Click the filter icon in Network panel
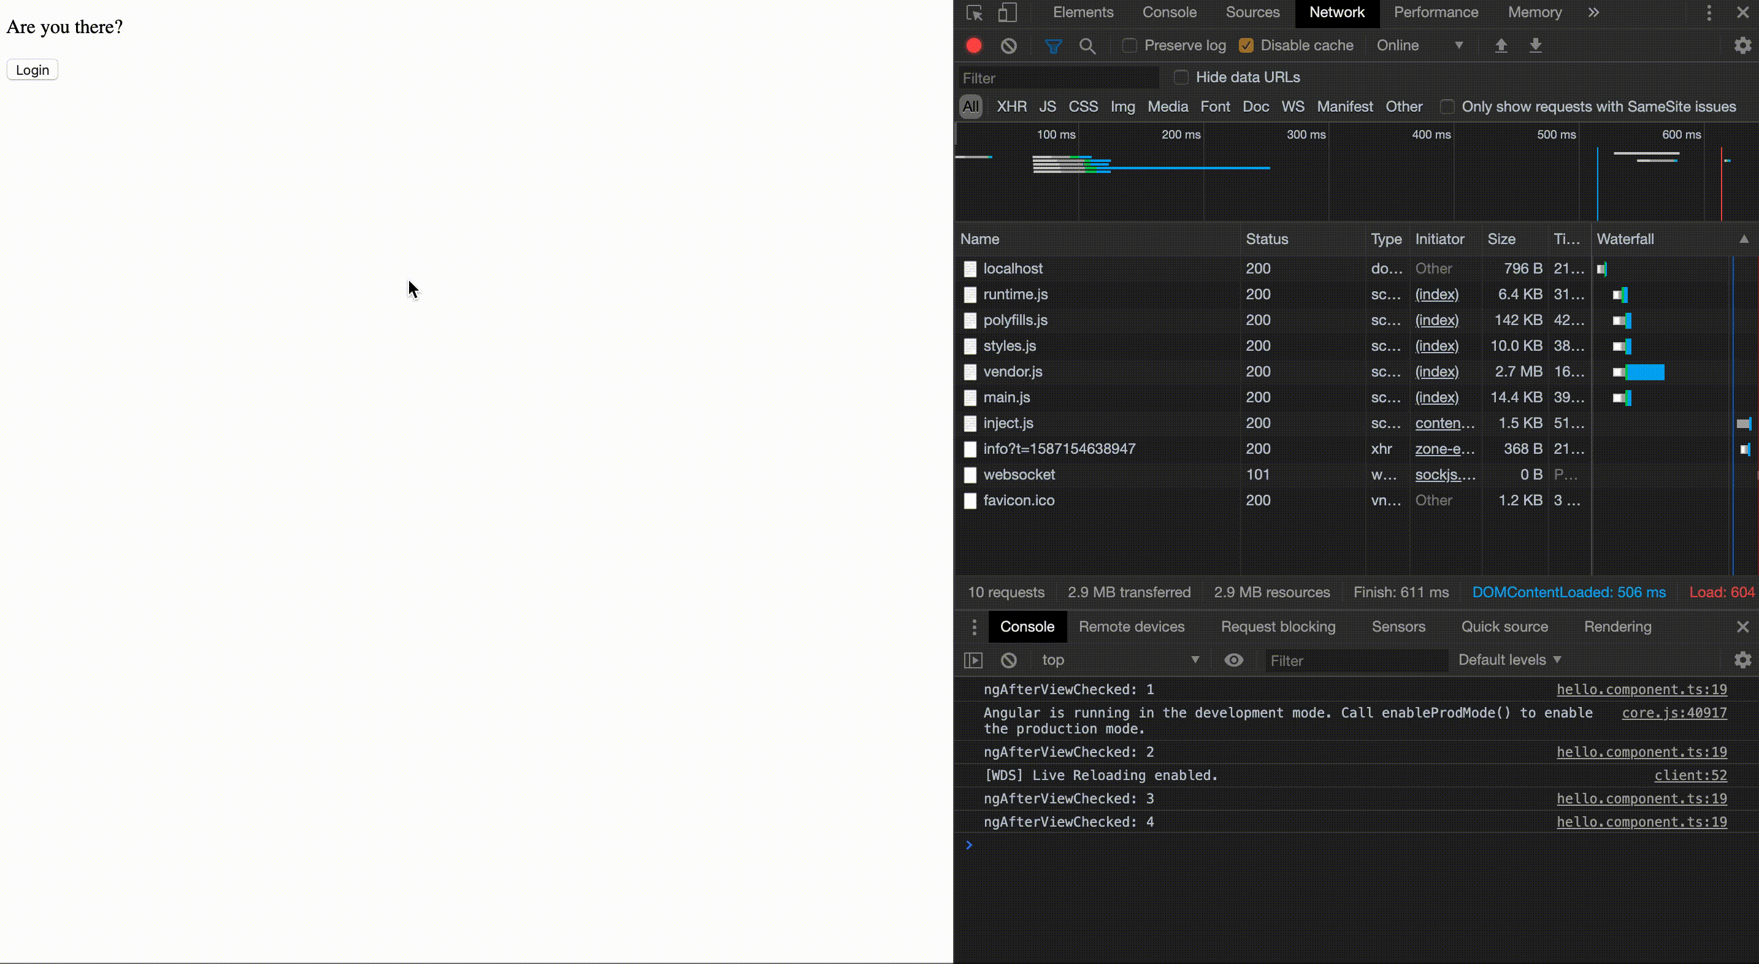The height and width of the screenshot is (964, 1759). point(1051,45)
